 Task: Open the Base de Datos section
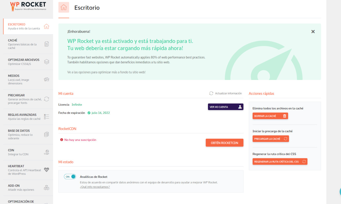click(x=28, y=134)
